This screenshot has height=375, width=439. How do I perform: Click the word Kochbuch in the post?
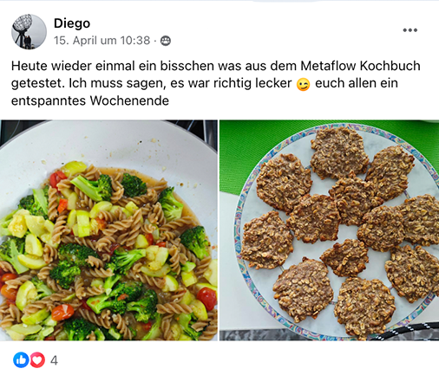(390, 66)
